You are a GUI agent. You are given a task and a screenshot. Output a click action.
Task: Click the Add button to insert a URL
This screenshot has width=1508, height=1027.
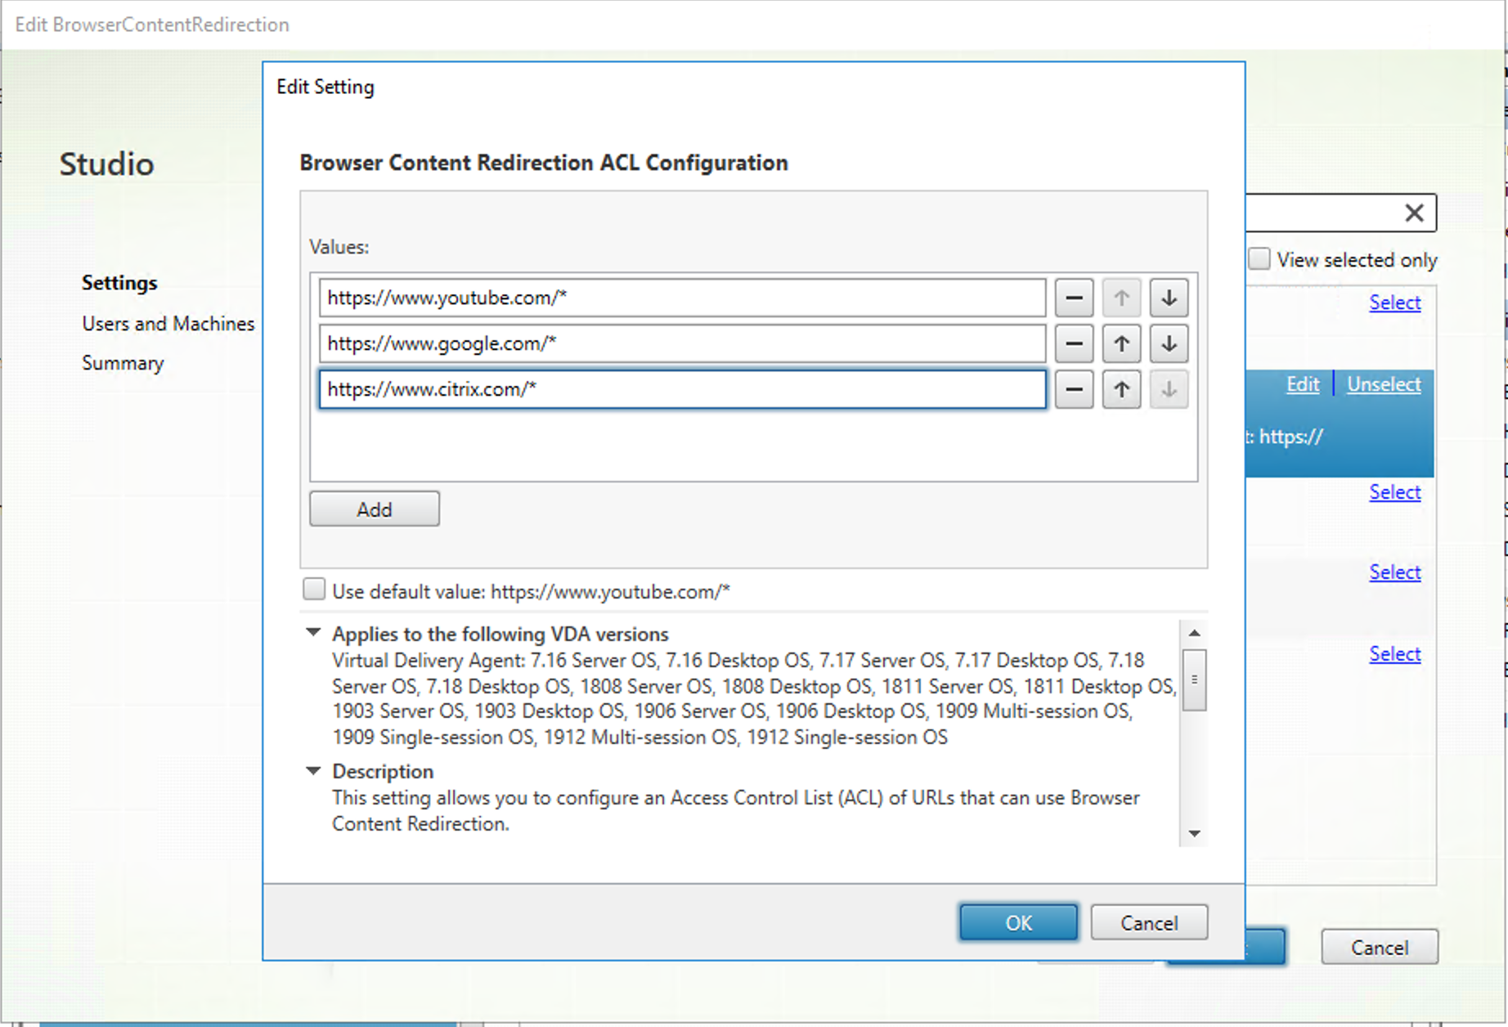(374, 508)
